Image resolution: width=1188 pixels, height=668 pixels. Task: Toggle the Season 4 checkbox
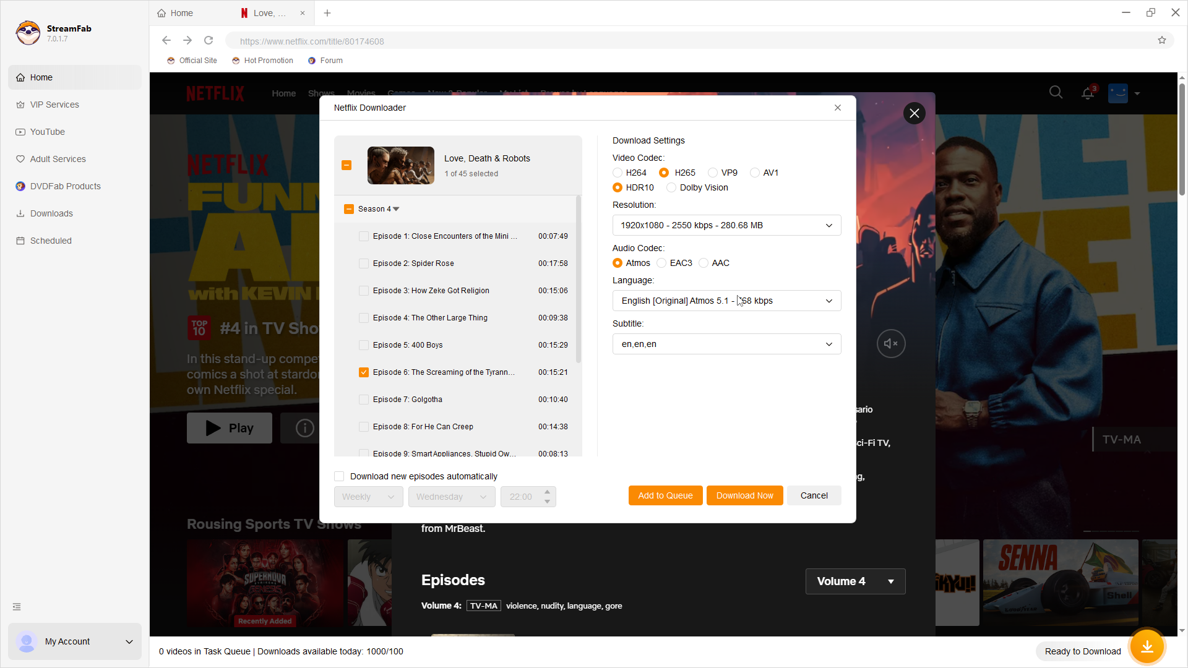point(349,209)
